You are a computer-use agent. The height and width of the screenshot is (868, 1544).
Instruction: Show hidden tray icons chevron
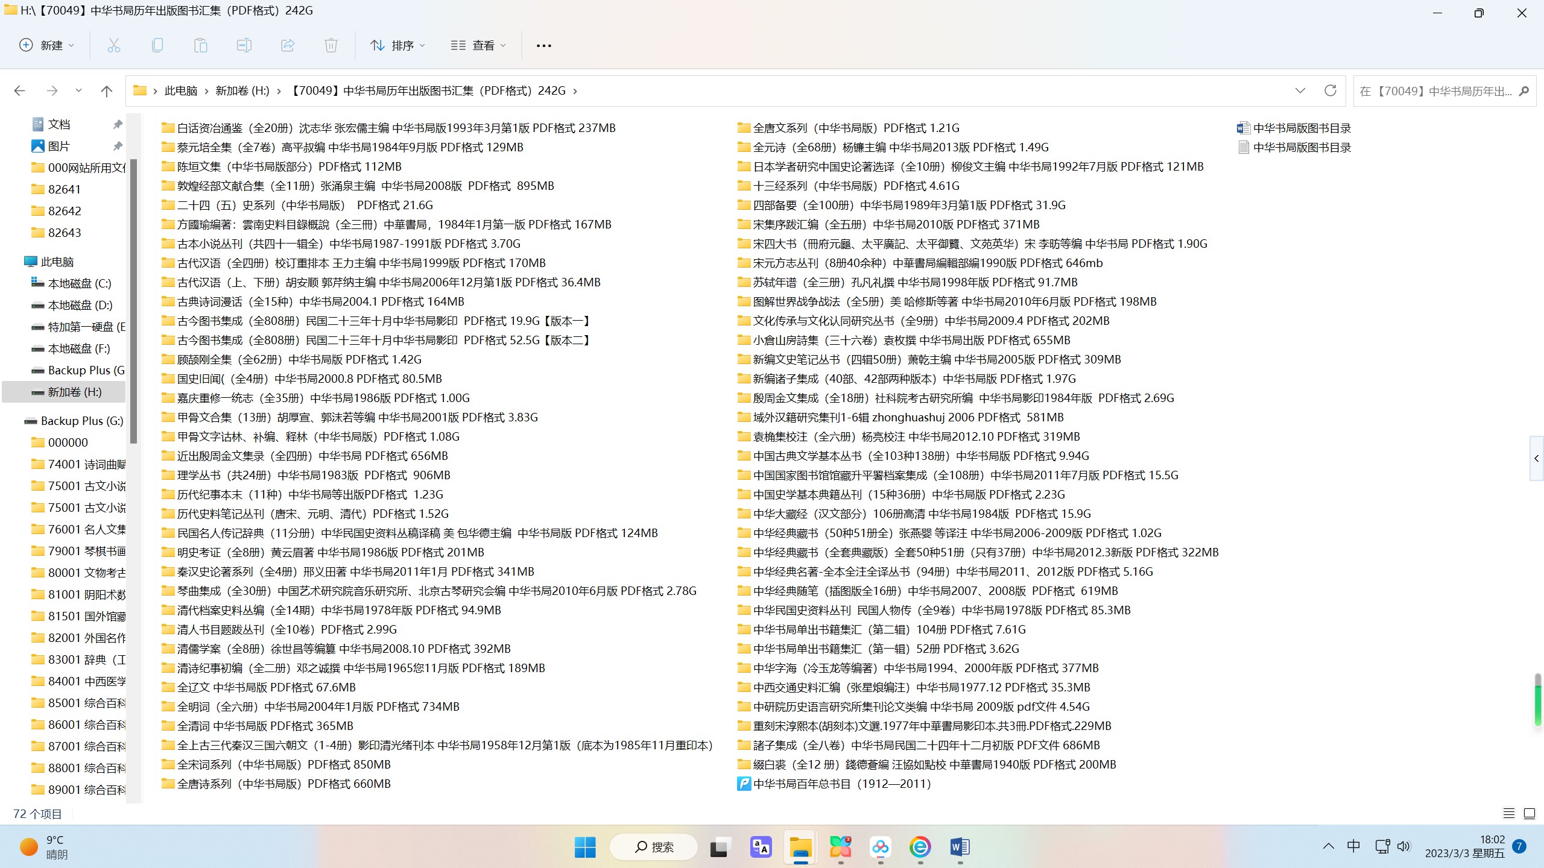(x=1328, y=846)
